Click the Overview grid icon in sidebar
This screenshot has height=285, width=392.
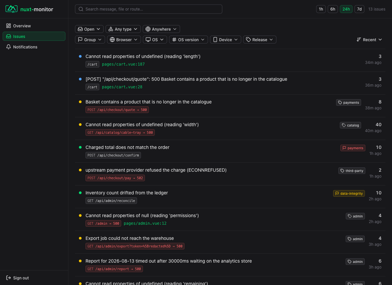tap(9, 26)
